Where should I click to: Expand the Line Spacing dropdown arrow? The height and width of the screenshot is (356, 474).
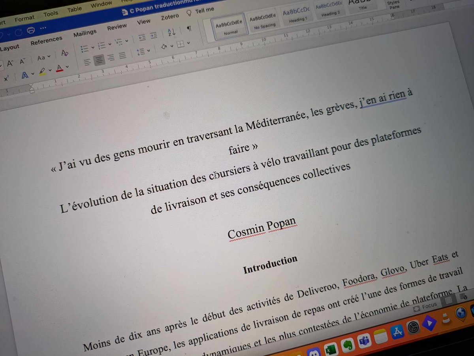[x=149, y=51]
